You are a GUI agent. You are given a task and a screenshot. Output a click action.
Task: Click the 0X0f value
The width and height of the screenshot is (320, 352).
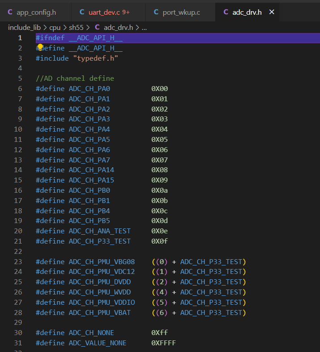[x=160, y=241]
